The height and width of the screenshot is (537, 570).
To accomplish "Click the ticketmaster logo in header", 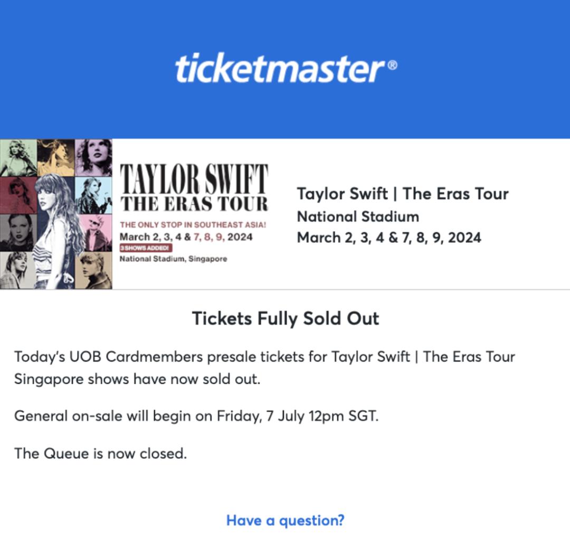I will [286, 69].
